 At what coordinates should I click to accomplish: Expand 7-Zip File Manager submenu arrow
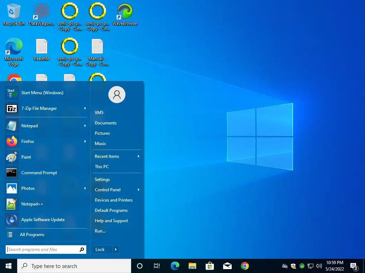85,108
